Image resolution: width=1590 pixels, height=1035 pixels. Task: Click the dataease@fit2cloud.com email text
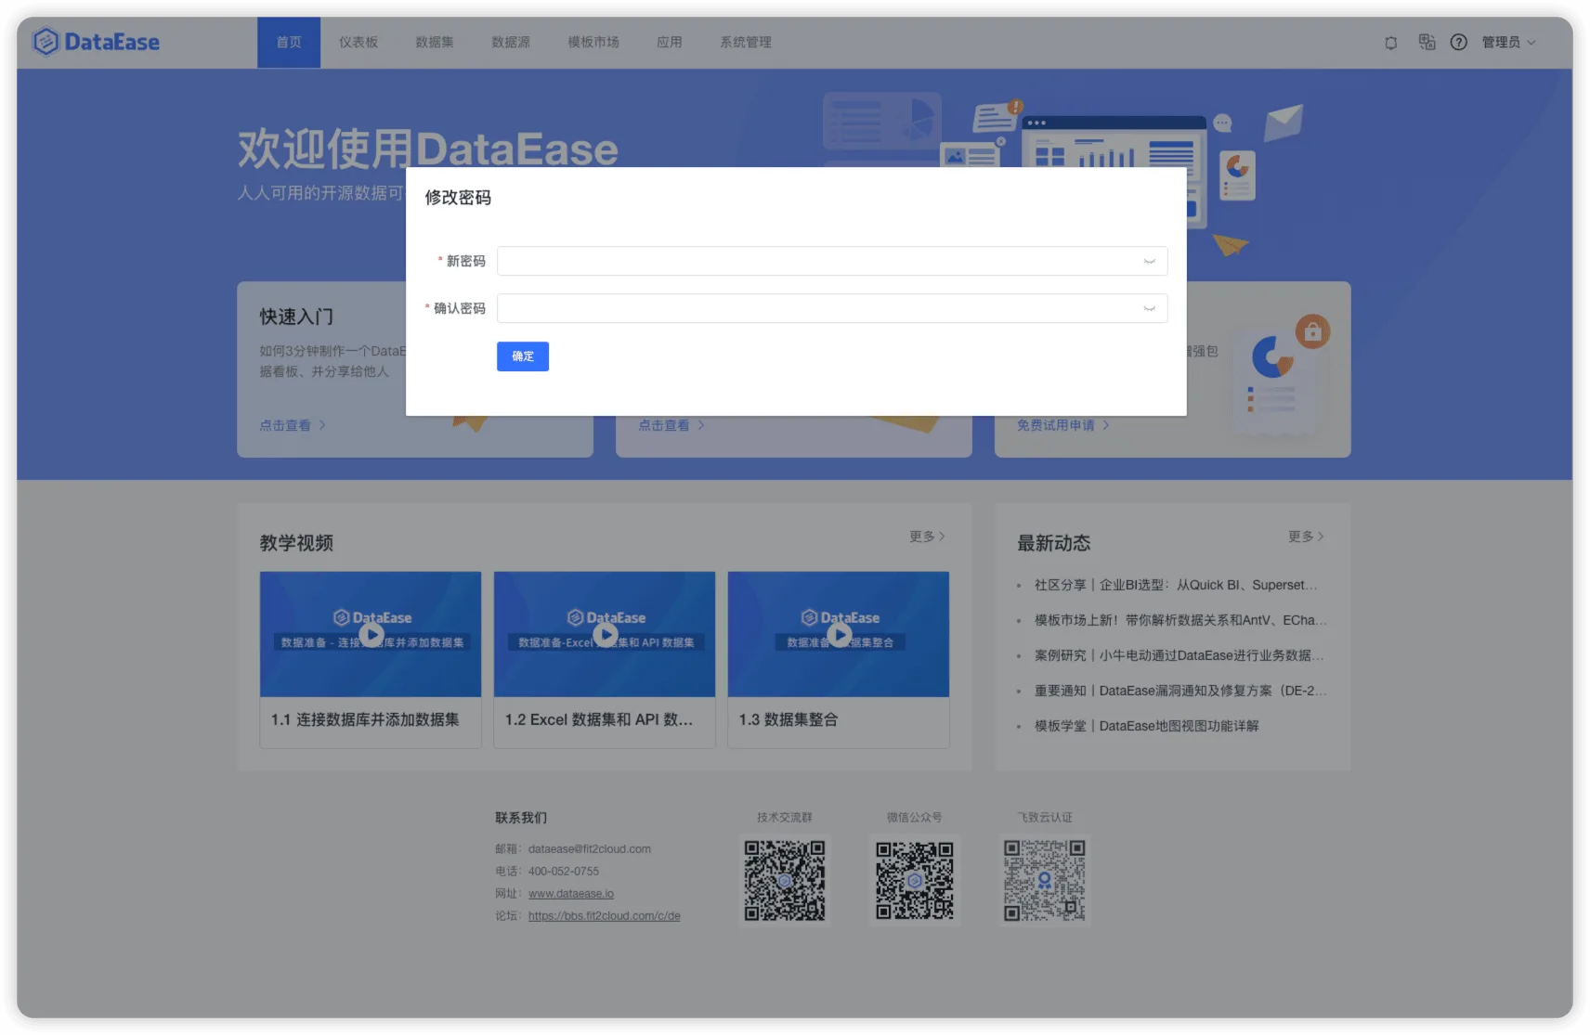[x=590, y=849]
